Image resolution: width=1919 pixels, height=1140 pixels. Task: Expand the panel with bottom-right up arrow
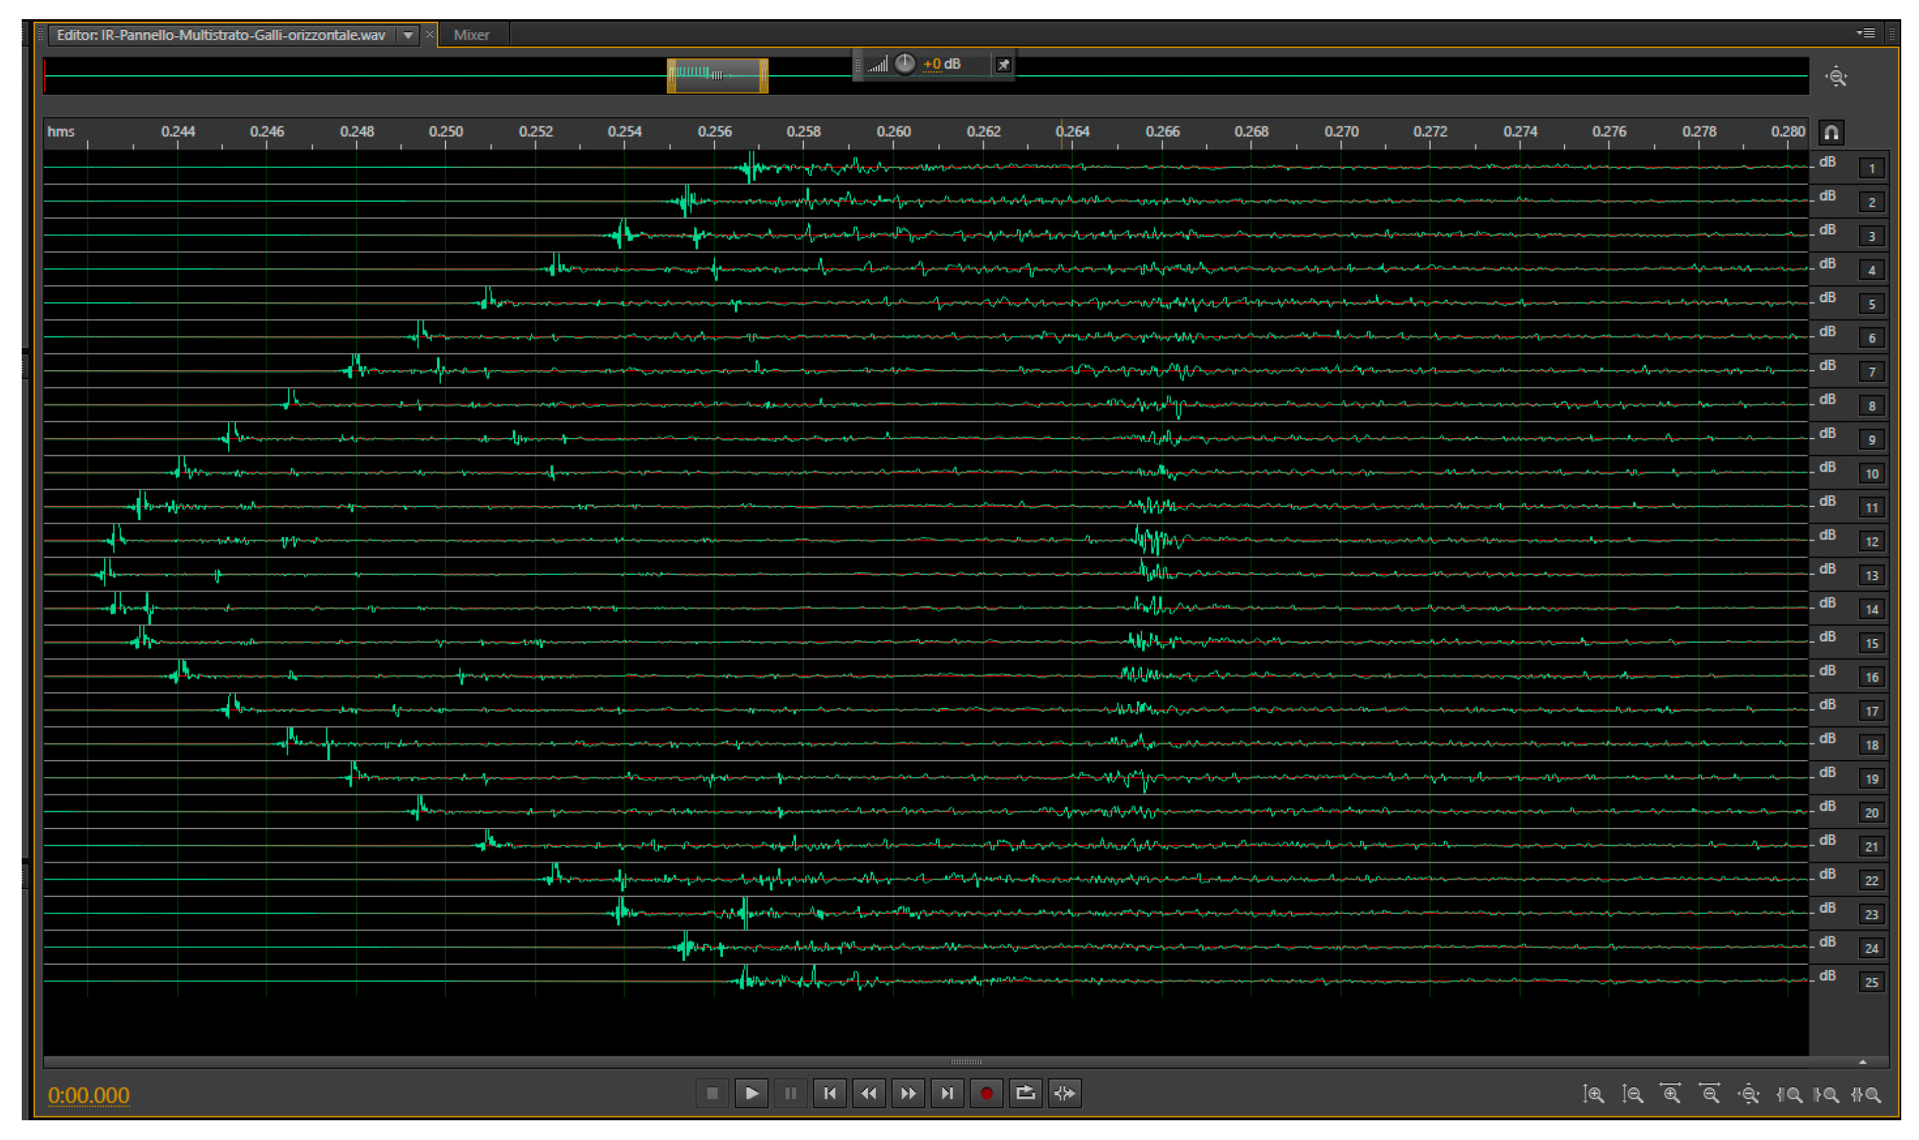click(x=1862, y=1062)
